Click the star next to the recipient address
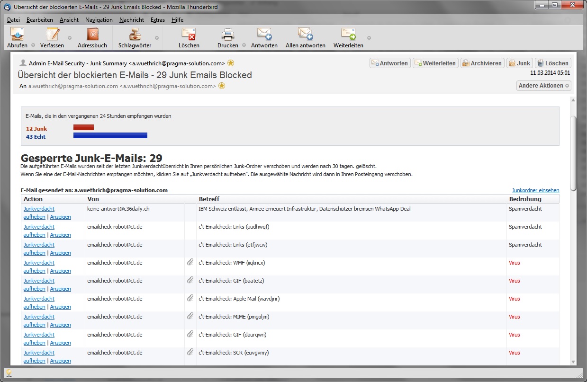The width and height of the screenshot is (587, 382). coord(221,86)
